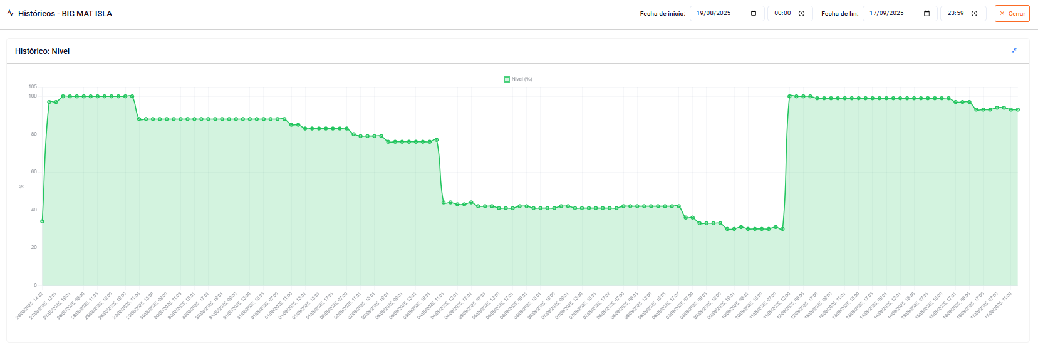Click the Históricos - BIG MAT ISLA heading
The image size is (1038, 344).
65,13
